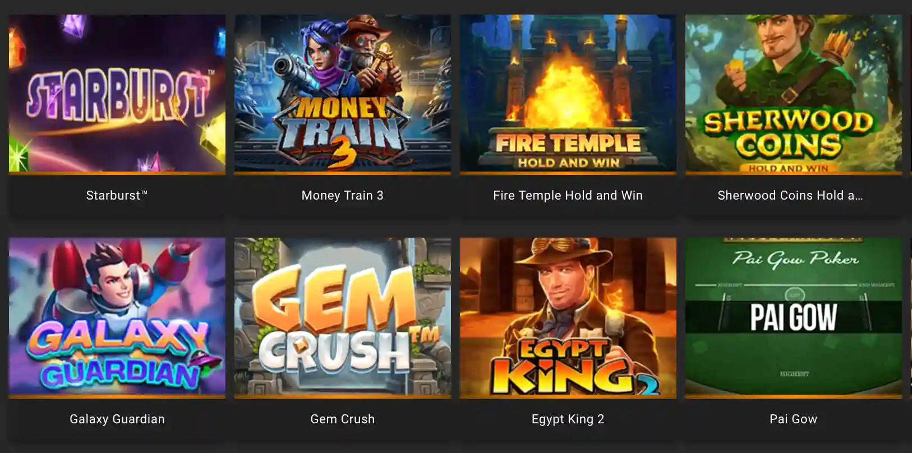The width and height of the screenshot is (912, 453).
Task: Launch the Egypt King 2 thumbnail
Action: 568,316
